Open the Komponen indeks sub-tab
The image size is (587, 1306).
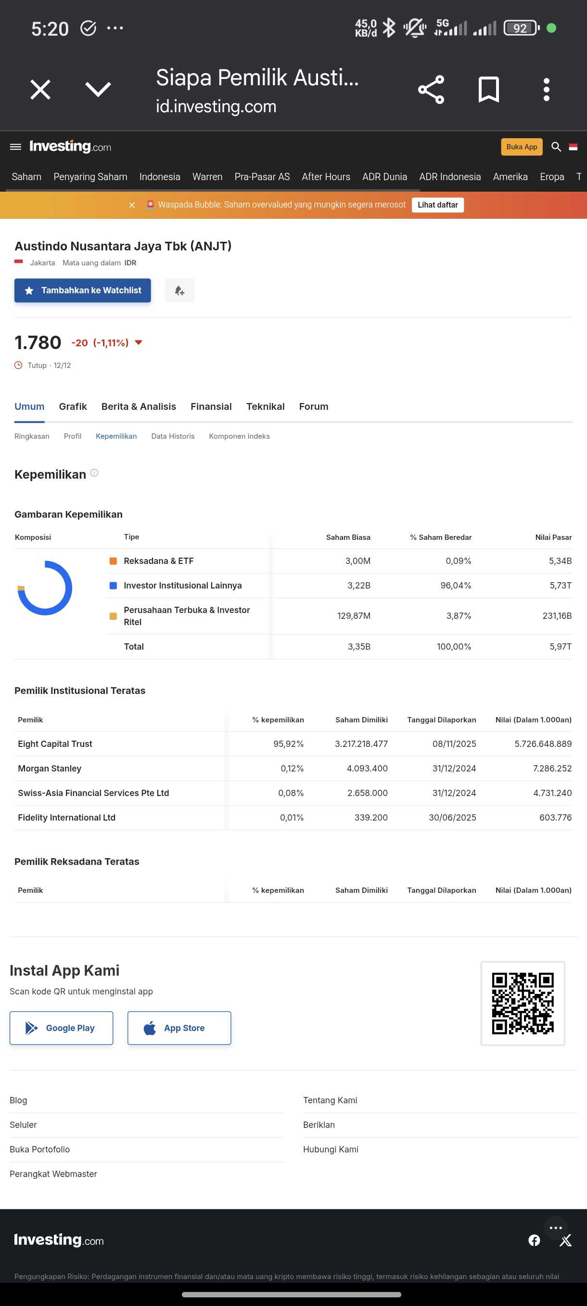239,436
